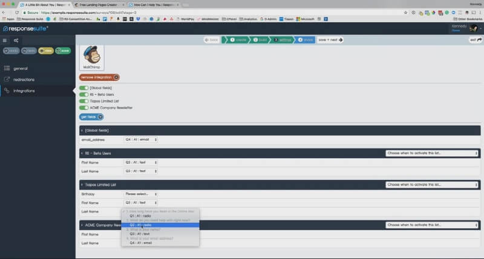
Task: Go to step 4 share
Action: coord(305,40)
